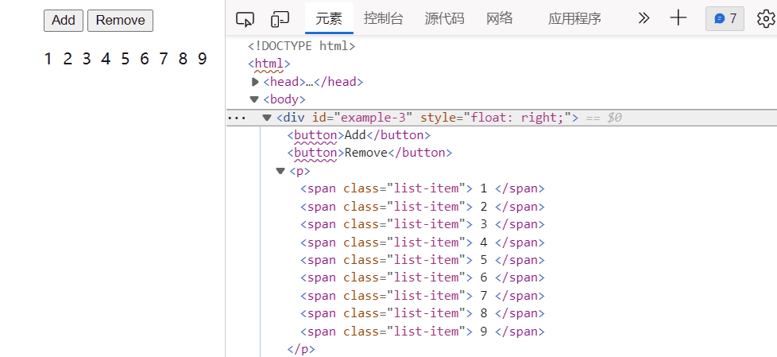Screen dimensions: 777x357
Task: Select the span list-item 6 line
Action: 423,277
